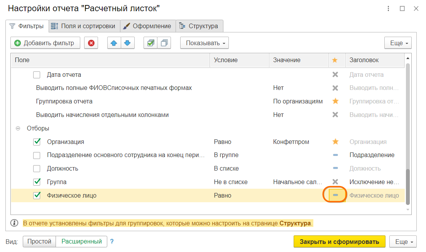
Task: Click Закрыть и сформировать button
Action: pyautogui.click(x=339, y=242)
